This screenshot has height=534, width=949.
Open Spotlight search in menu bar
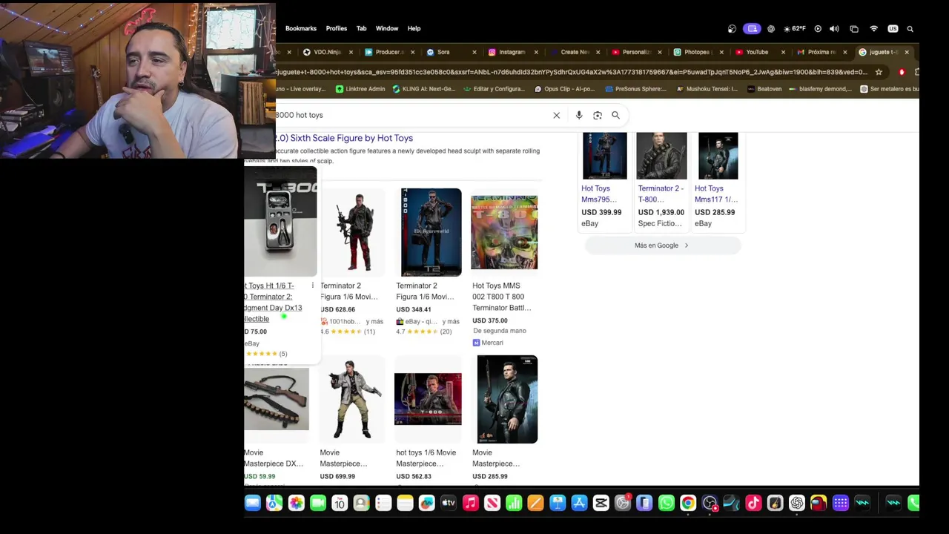pos(910,29)
